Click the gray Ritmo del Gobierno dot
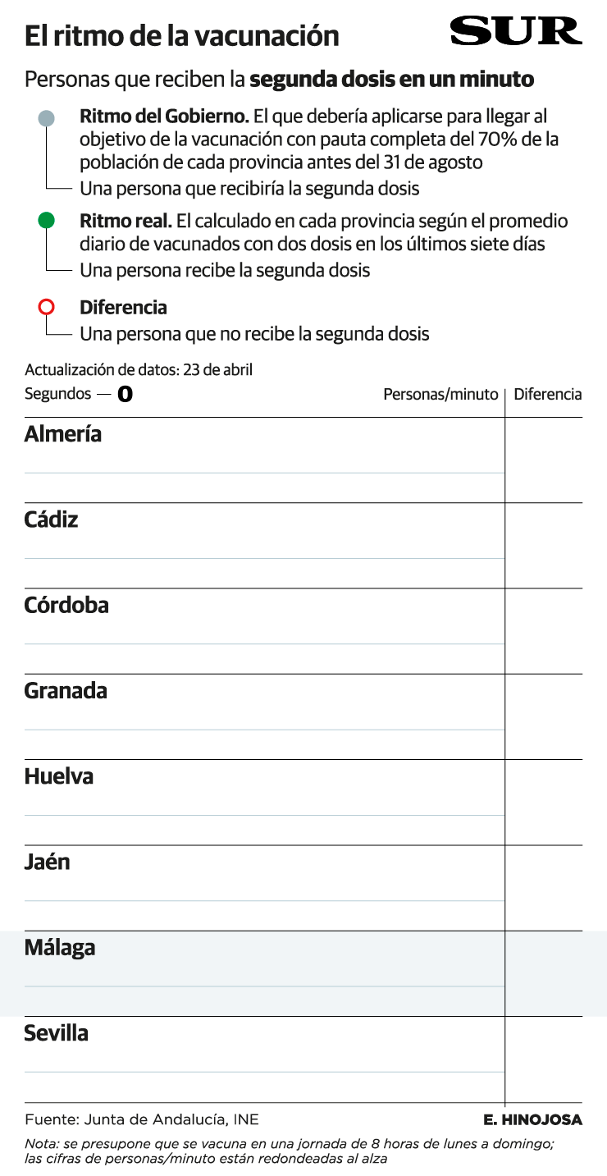This screenshot has height=1176, width=607. click(47, 118)
